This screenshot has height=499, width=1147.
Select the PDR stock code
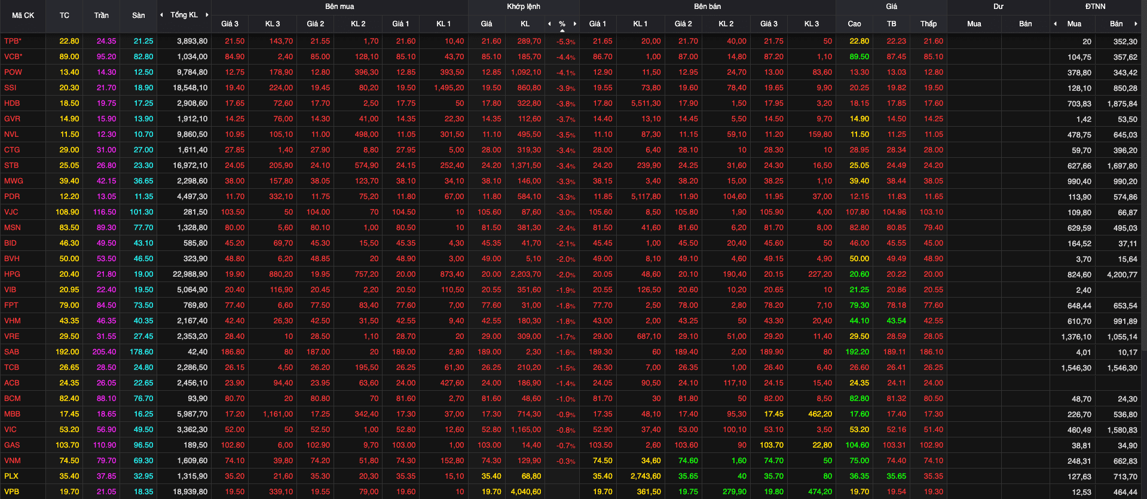[x=12, y=197]
